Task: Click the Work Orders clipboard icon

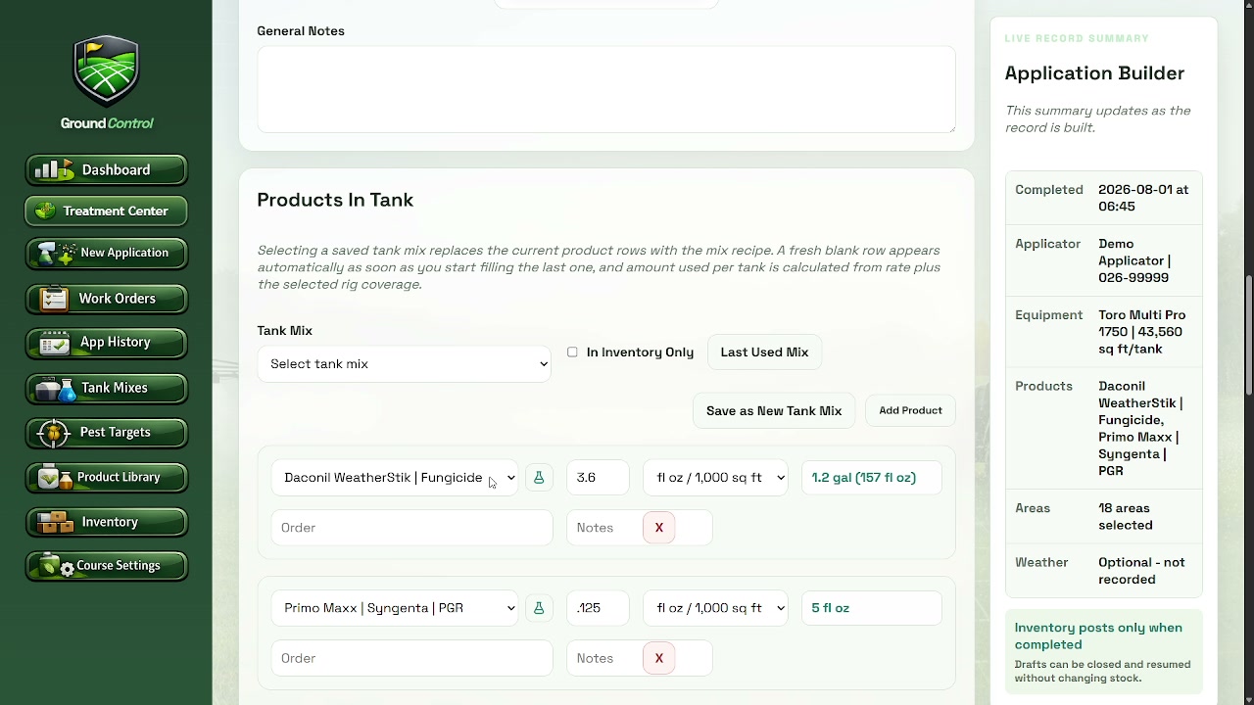Action: point(54,299)
